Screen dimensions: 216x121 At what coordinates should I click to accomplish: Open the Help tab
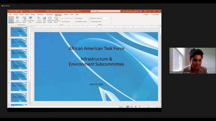pos(77,14)
